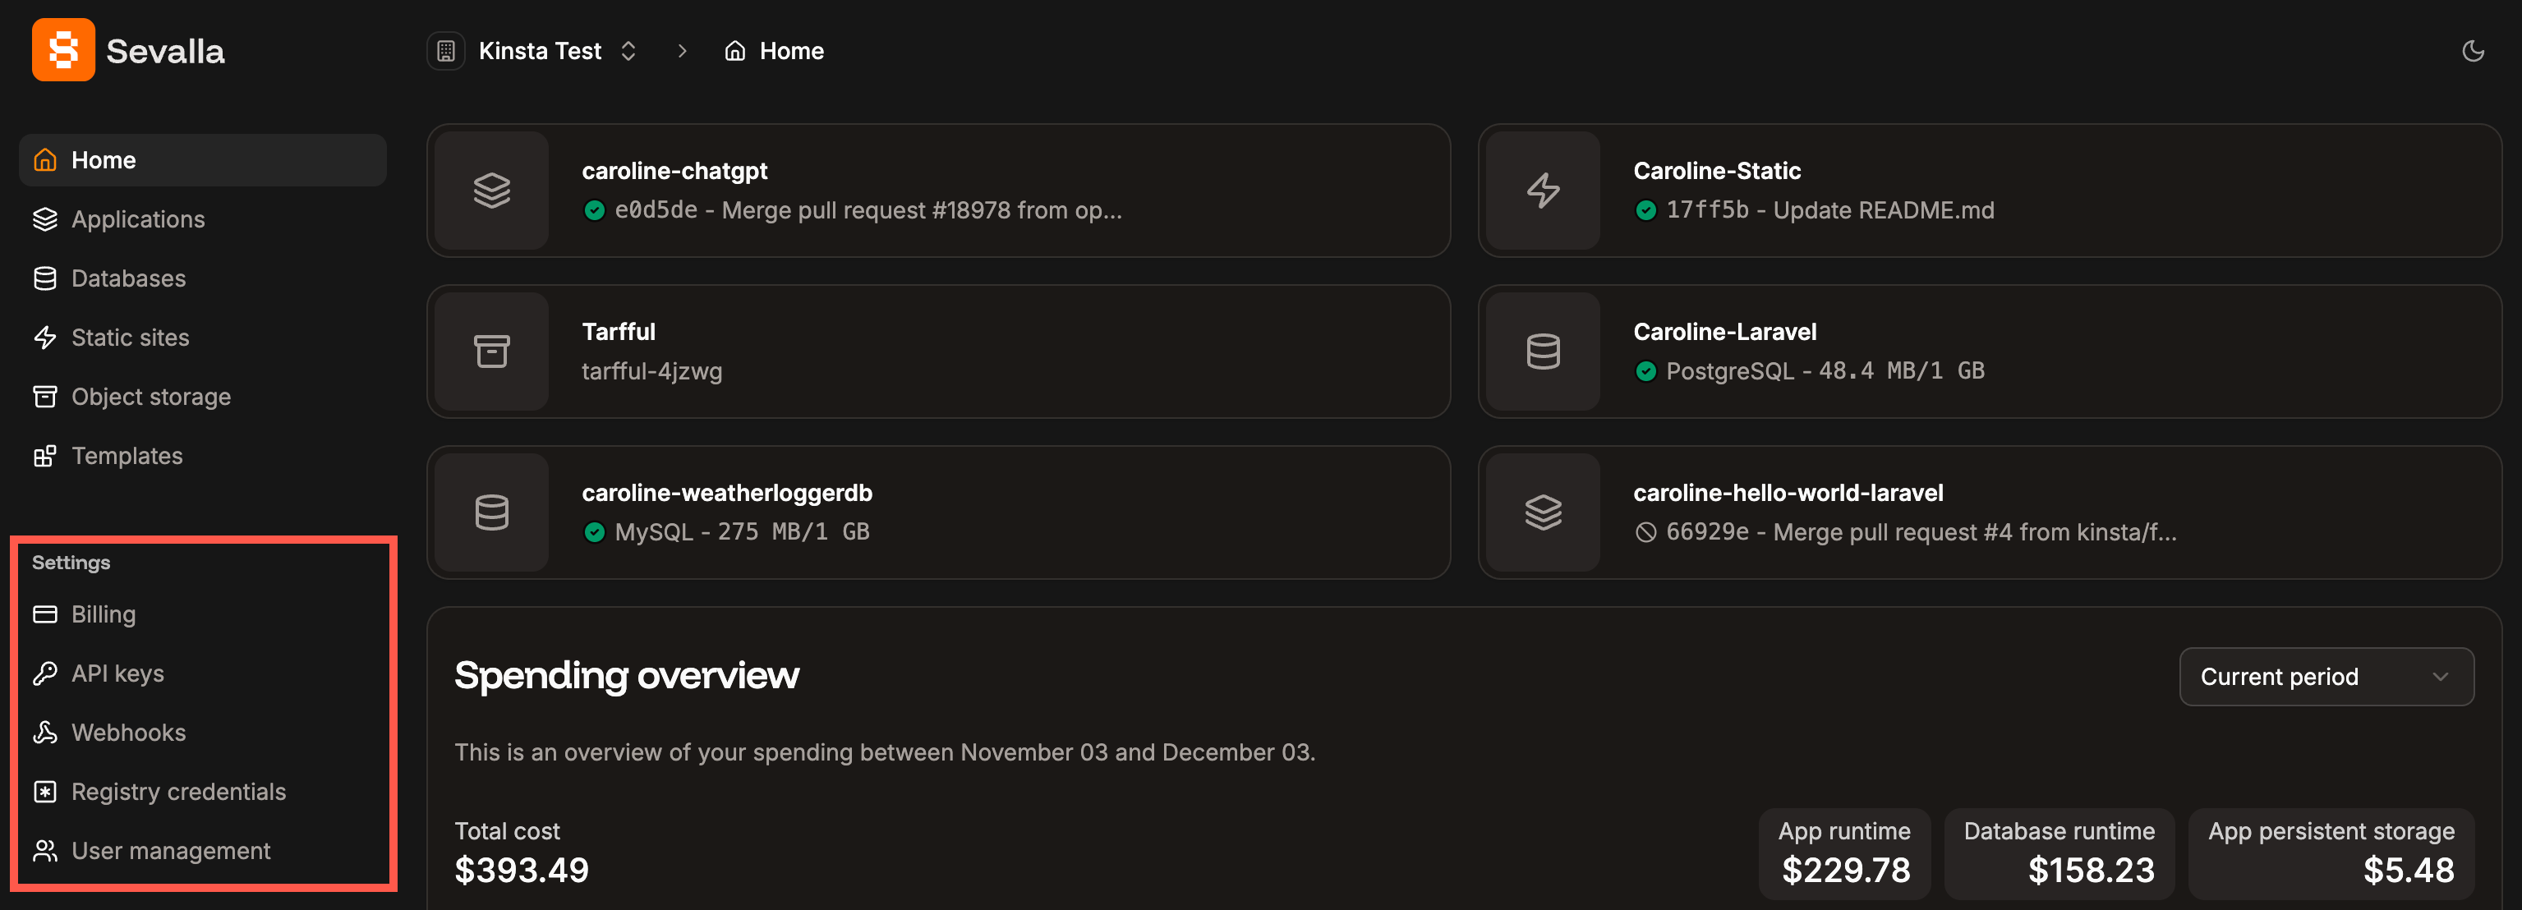Select the API keys key icon

(x=45, y=672)
